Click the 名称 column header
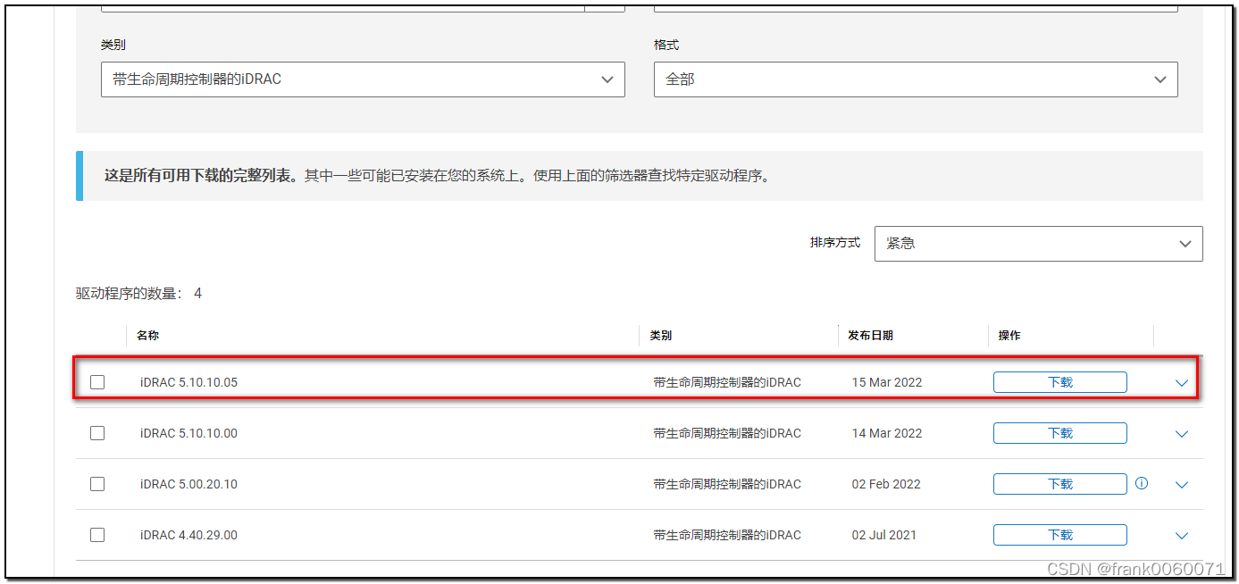This screenshot has height=584, width=1239. point(147,336)
